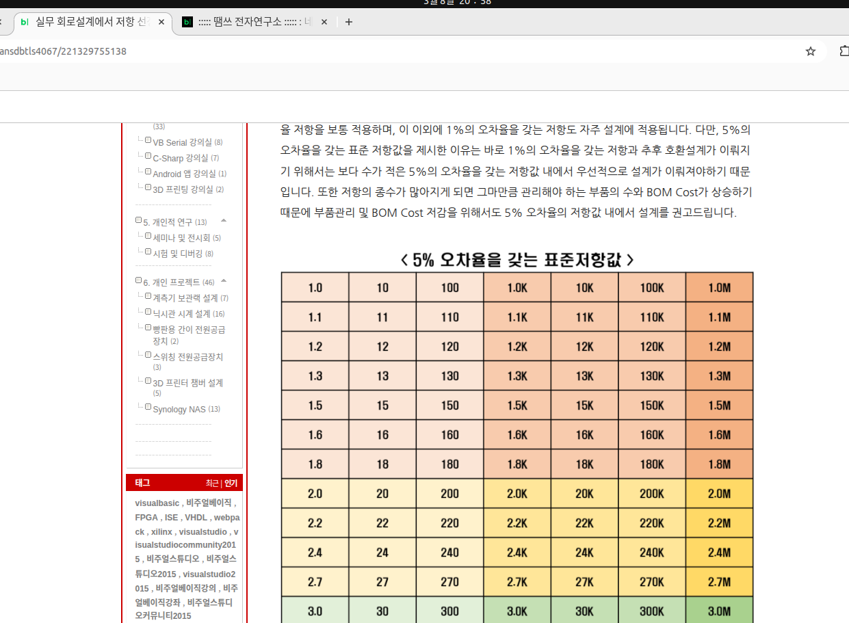Click the orange 1.0M cell in resistor table
This screenshot has height=623, width=849.
[719, 288]
